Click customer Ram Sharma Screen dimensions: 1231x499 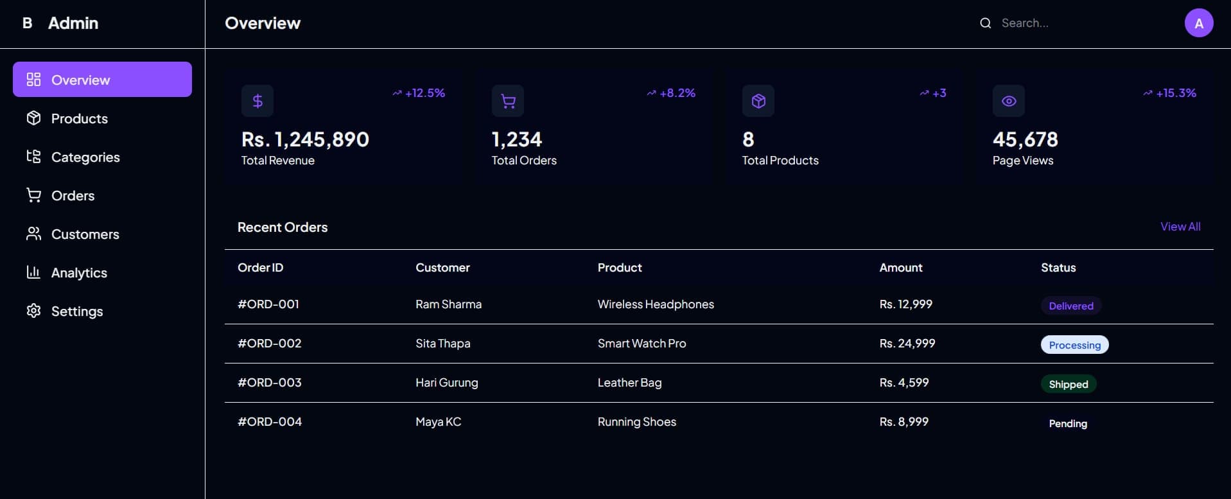(x=448, y=304)
